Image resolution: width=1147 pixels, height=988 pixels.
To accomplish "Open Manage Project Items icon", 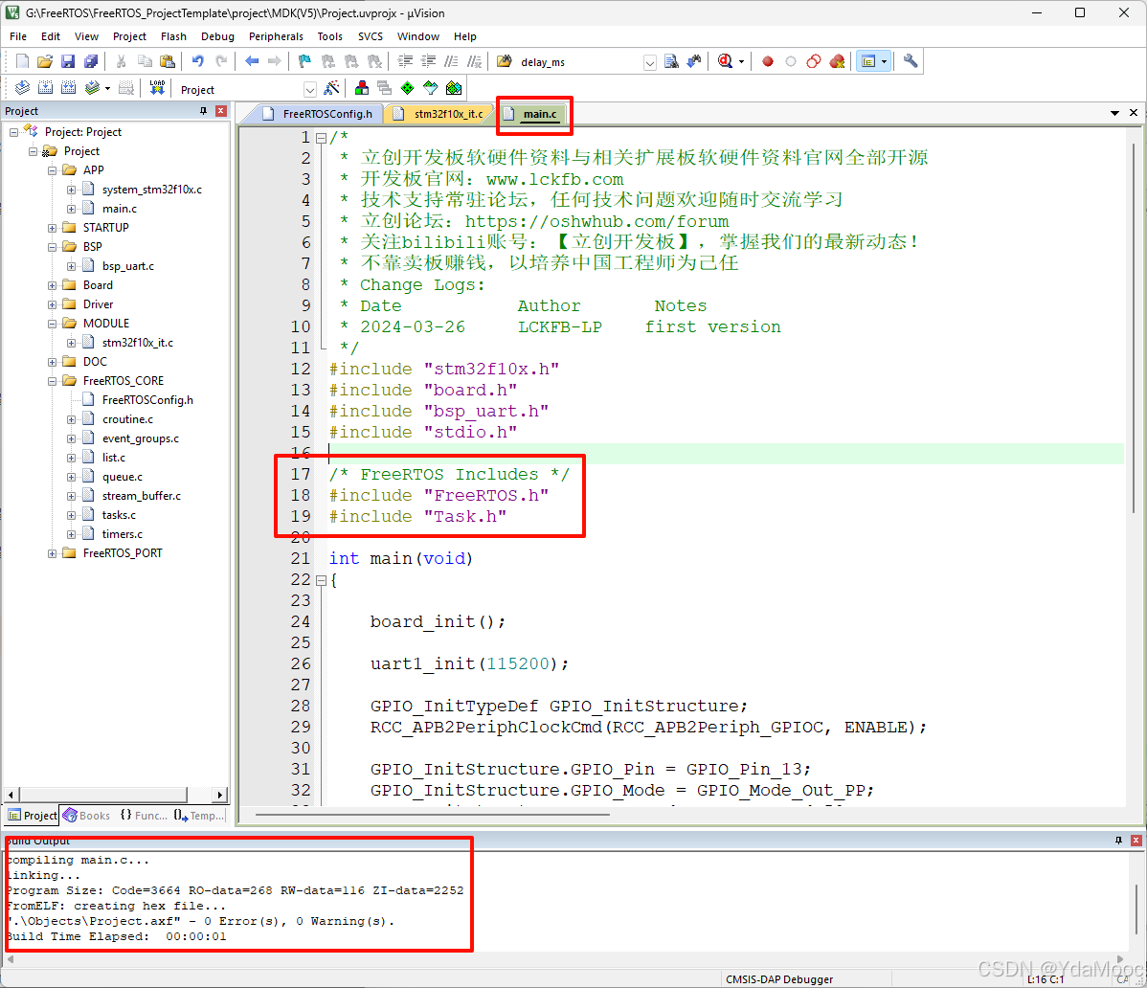I will coord(361,88).
